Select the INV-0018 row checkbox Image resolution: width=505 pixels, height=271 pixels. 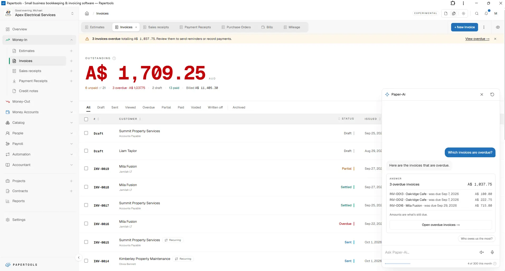(x=86, y=187)
